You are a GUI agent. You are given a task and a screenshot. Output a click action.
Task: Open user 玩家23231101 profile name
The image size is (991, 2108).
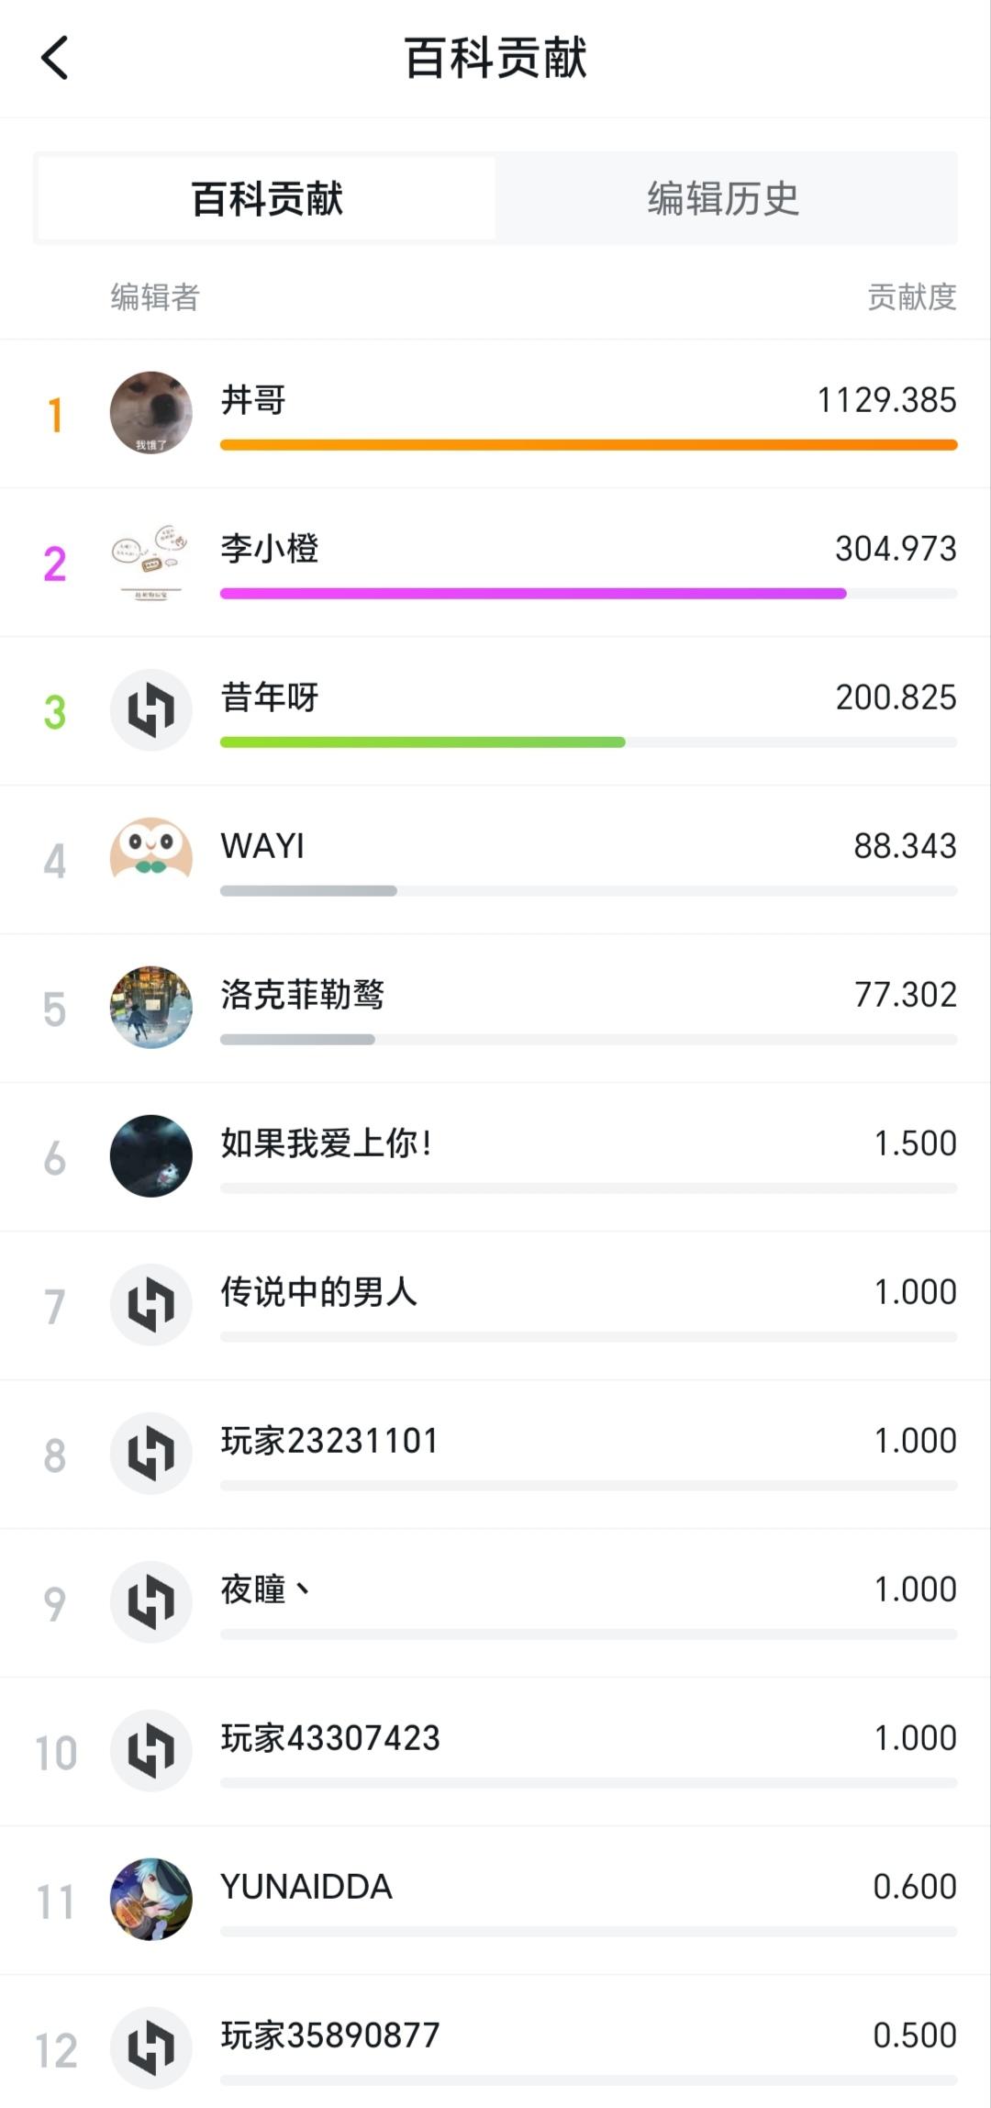(x=329, y=1441)
